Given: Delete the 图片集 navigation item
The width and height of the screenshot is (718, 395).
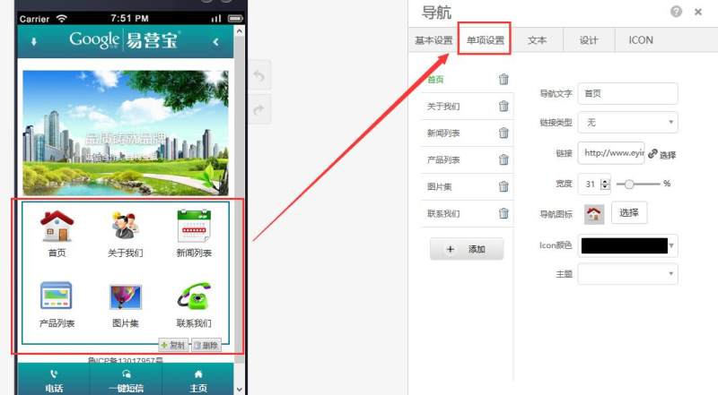Looking at the screenshot, I should pos(503,186).
